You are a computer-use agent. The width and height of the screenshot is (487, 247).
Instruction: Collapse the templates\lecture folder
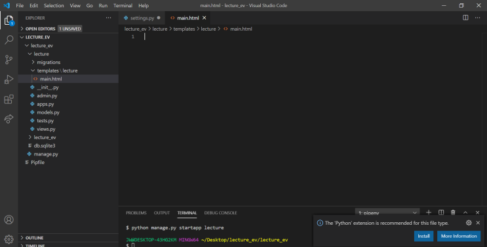[68, 71]
